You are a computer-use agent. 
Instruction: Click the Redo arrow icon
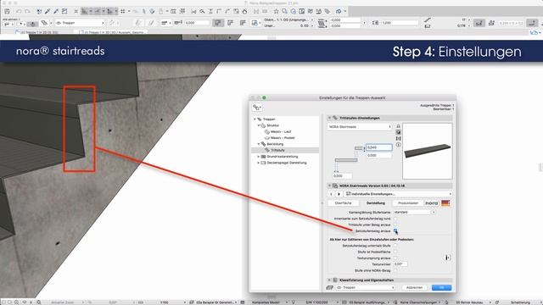[28, 11]
